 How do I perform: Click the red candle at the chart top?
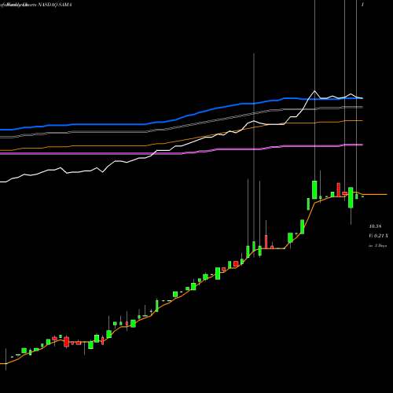(x=339, y=189)
